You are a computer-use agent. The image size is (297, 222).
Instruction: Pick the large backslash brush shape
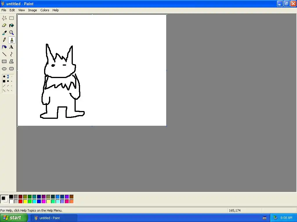pyautogui.click(x=4, y=90)
